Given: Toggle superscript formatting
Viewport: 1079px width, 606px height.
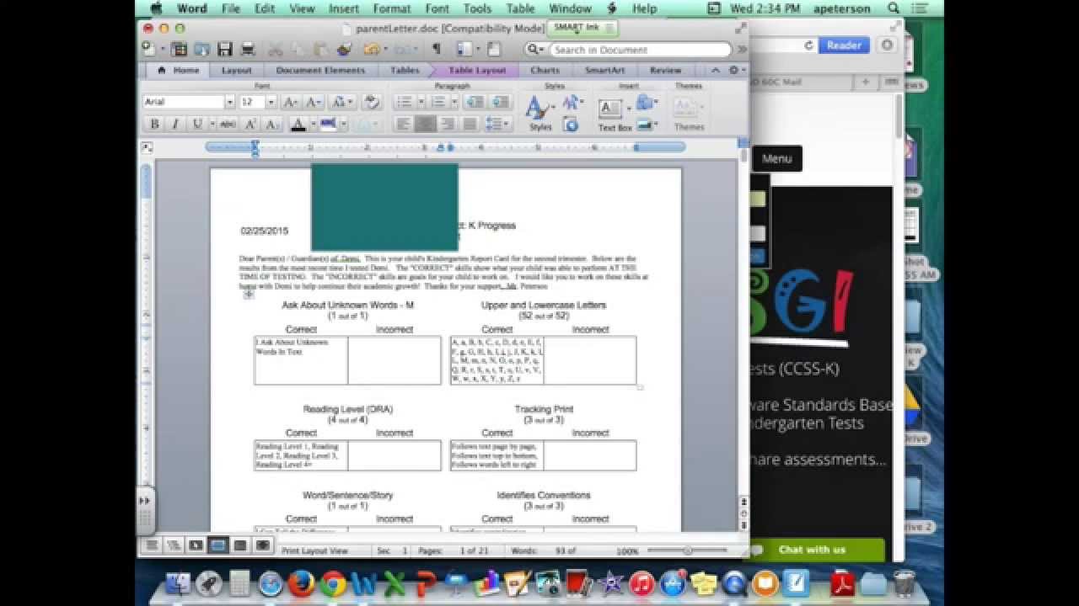Looking at the screenshot, I should (250, 124).
